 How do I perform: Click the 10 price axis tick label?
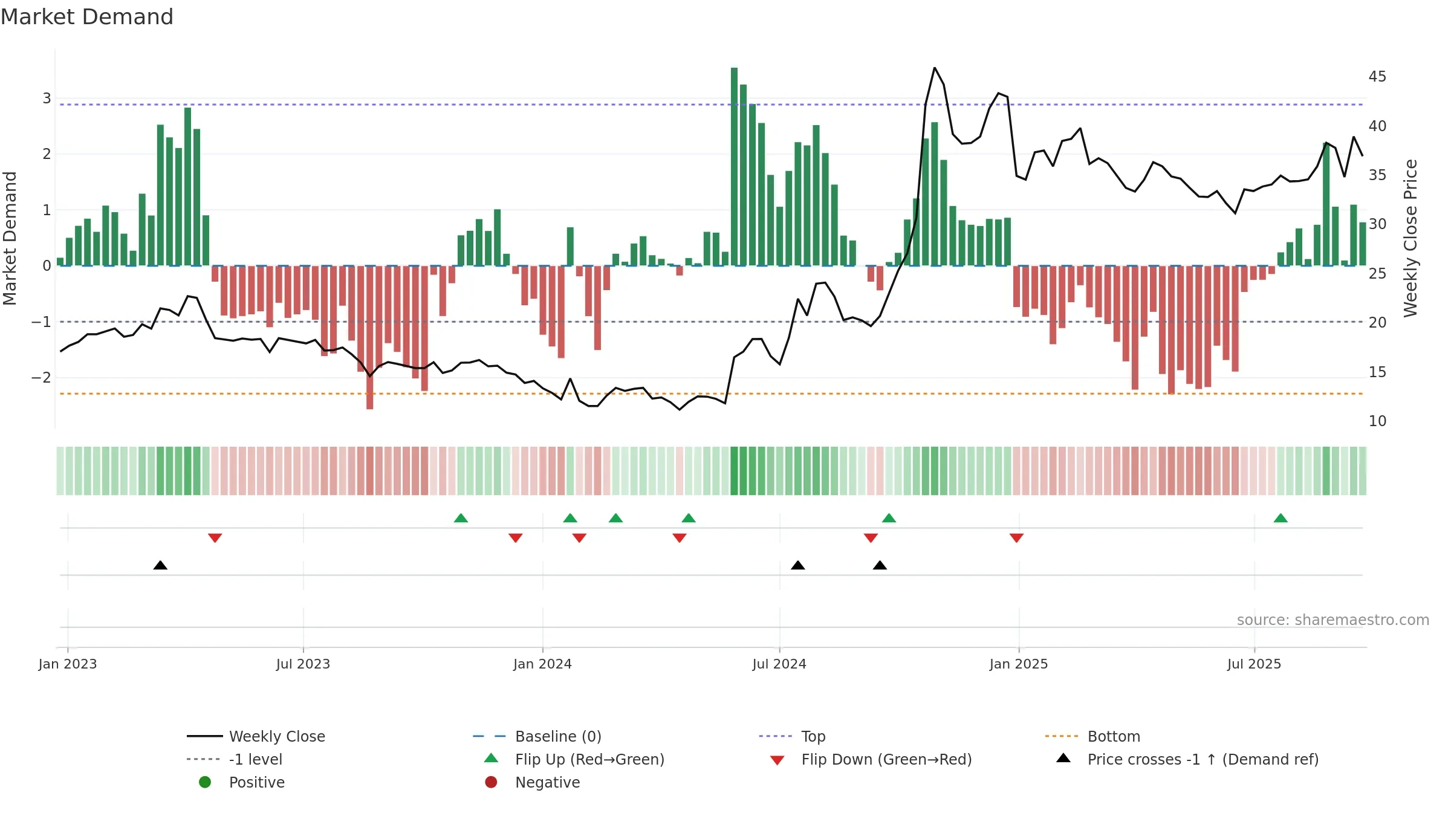[x=1377, y=421]
